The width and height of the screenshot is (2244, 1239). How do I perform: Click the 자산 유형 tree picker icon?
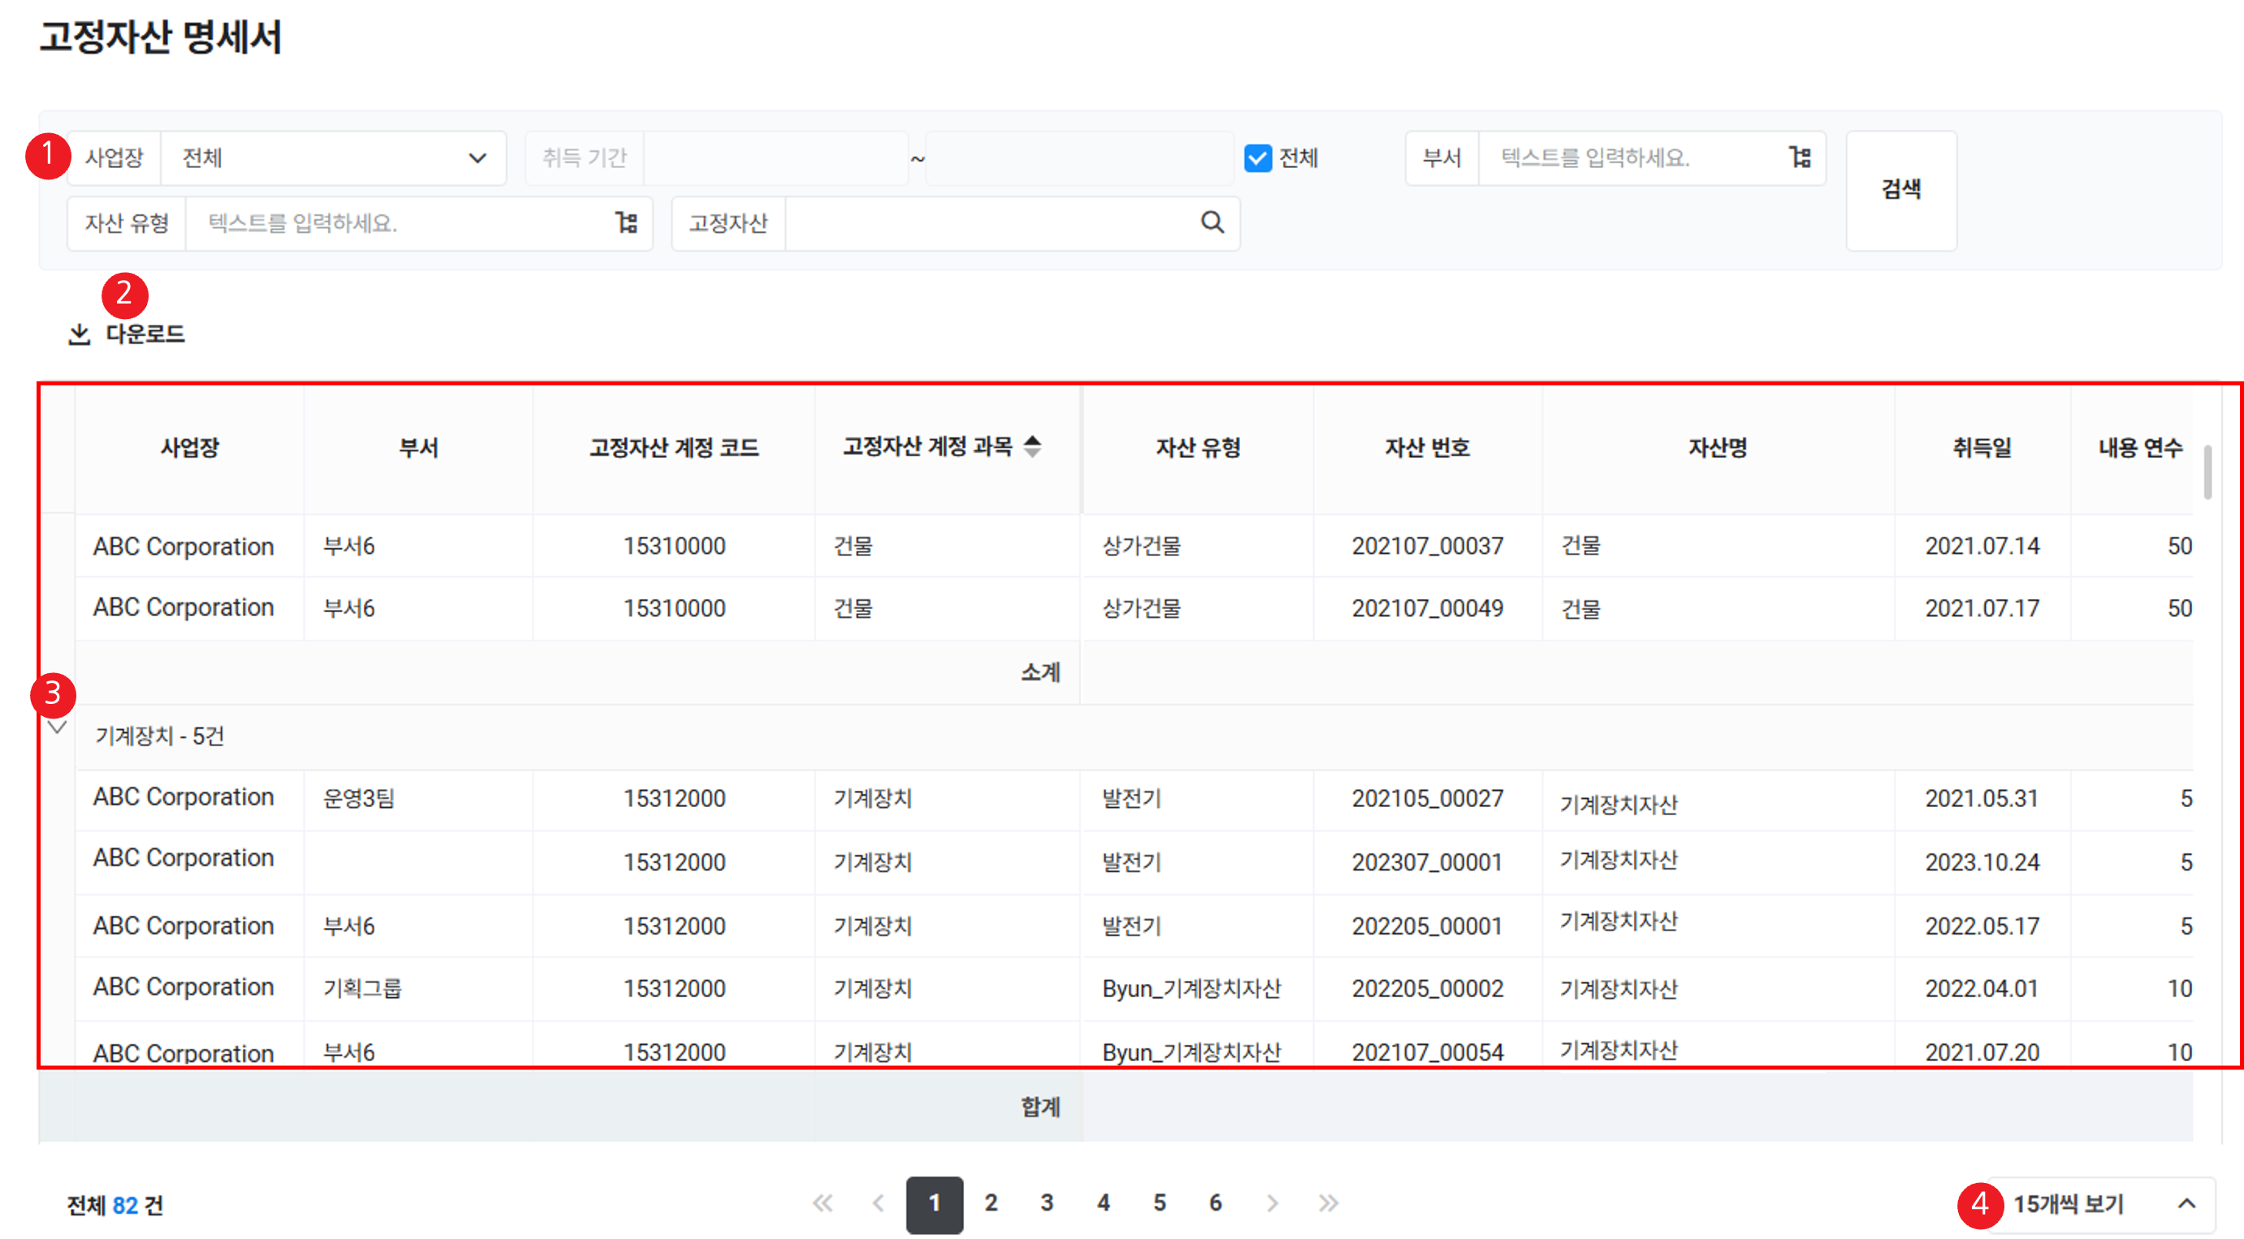click(x=626, y=223)
